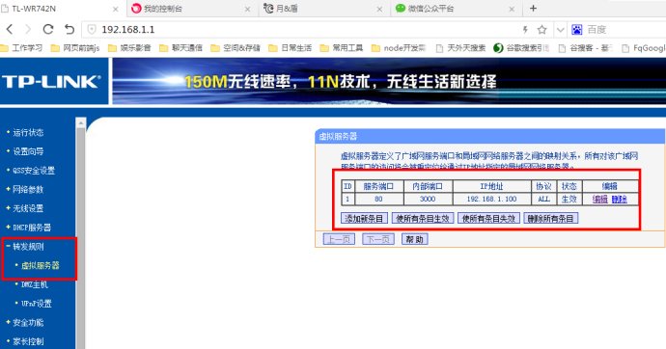Select 虚拟服务器 under 转发规则
This screenshot has height=349, width=666.
pyautogui.click(x=41, y=265)
